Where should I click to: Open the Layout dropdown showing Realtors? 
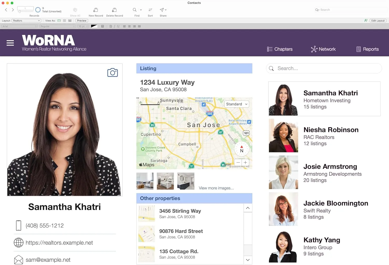pos(26,21)
